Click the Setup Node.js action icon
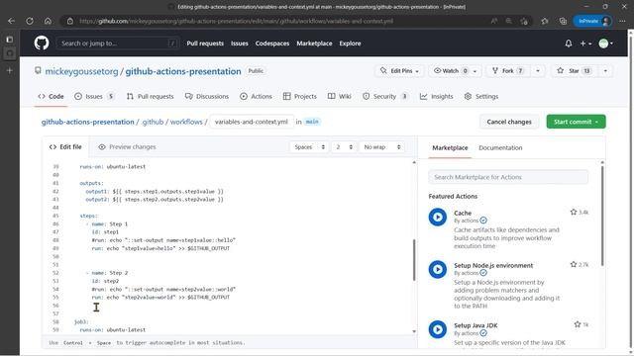 [x=438, y=269]
